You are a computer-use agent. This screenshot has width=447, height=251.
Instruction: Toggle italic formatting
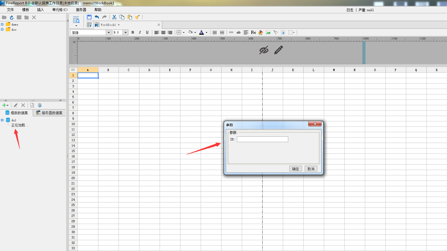(140, 32)
